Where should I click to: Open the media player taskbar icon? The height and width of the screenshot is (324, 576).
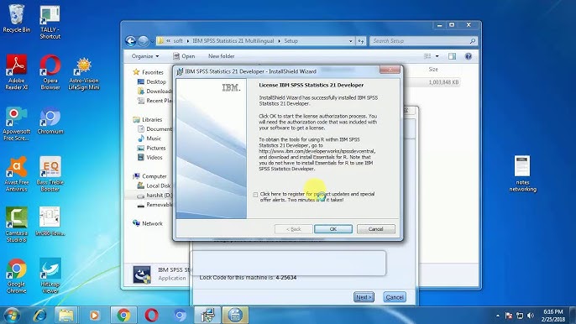tap(94, 315)
